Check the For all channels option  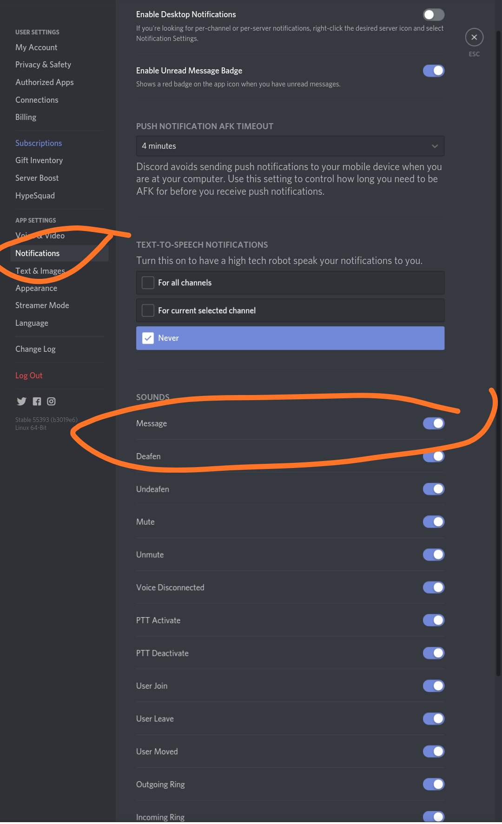(148, 283)
